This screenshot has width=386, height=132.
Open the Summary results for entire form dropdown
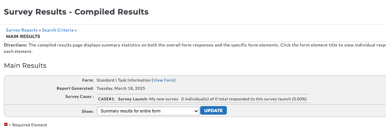[148, 111]
